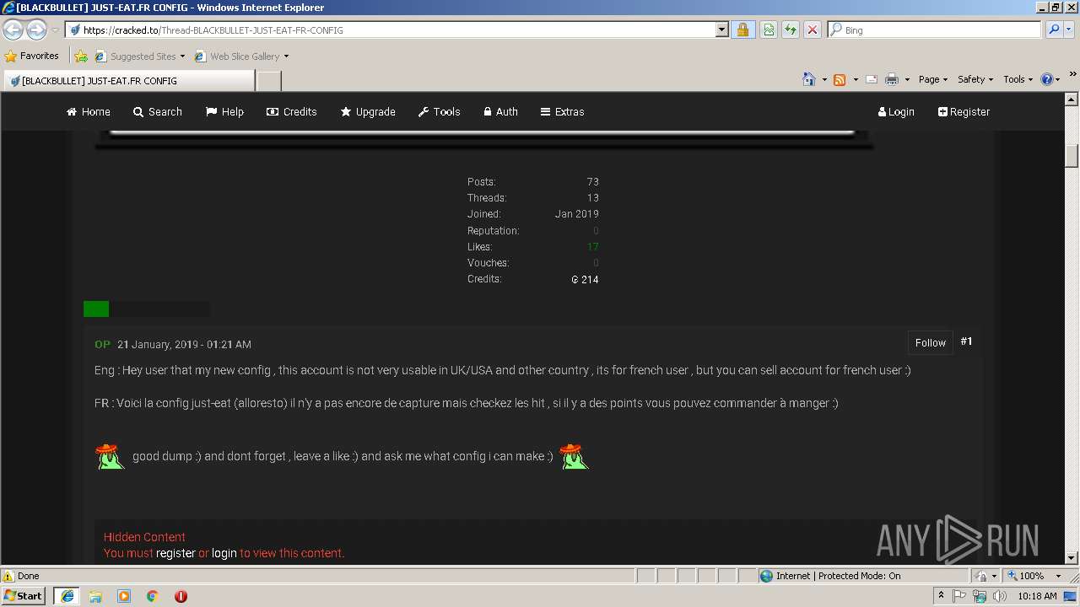The image size is (1080, 607).
Task: Open Home link in site navbar
Action: [89, 111]
